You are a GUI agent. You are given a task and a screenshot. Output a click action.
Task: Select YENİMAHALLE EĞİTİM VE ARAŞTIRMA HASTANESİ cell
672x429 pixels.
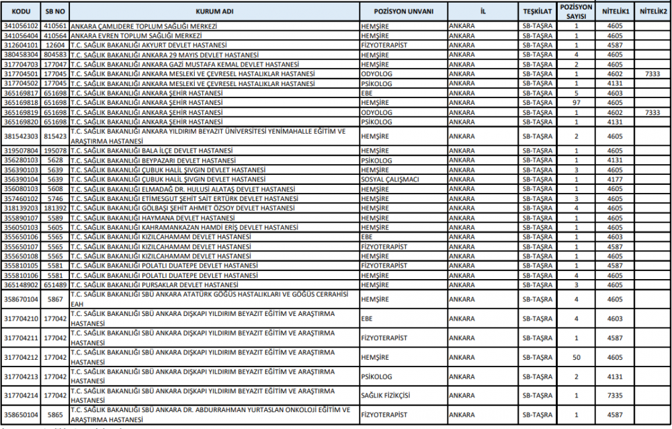[x=214, y=136]
